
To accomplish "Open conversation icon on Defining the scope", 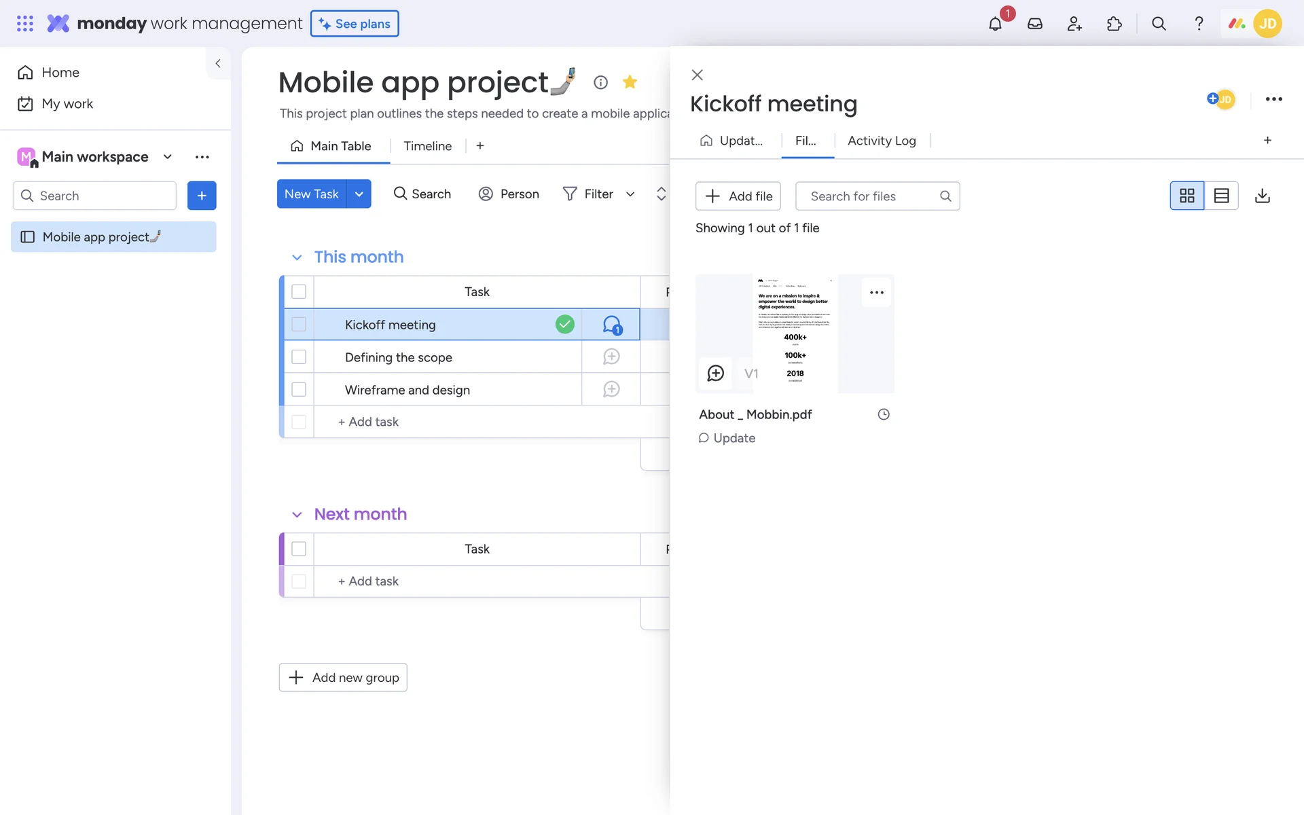I will click(611, 357).
